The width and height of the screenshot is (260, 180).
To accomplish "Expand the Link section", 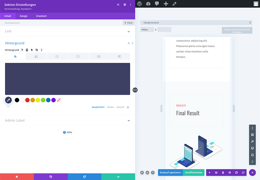I will (x=67, y=31).
